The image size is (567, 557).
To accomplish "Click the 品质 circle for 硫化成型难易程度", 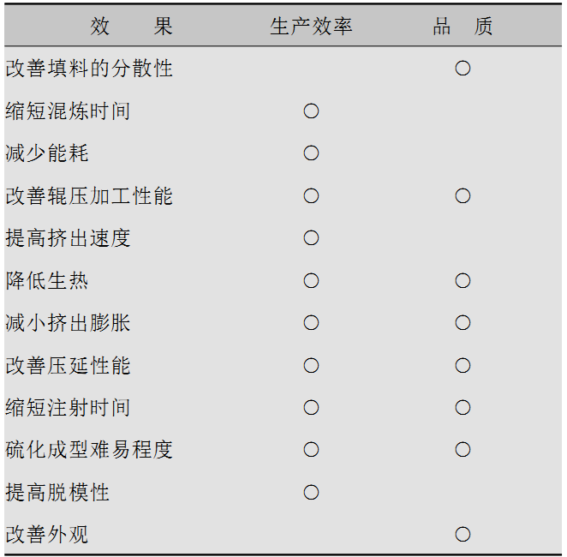I will point(463,449).
